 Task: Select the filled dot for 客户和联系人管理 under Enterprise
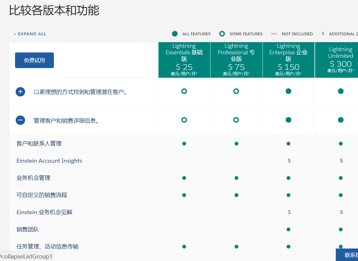tap(288, 144)
